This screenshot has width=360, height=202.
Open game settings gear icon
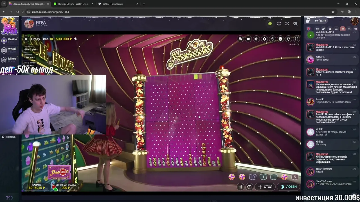pyautogui.click(x=264, y=39)
